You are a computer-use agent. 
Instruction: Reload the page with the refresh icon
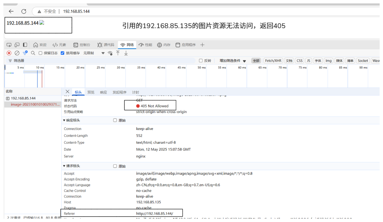(24, 11)
